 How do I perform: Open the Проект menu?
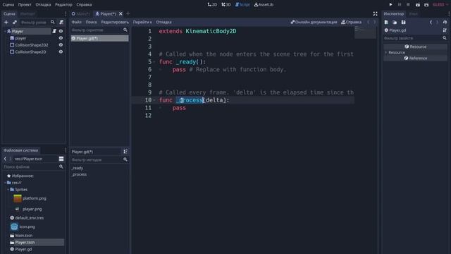25,5
